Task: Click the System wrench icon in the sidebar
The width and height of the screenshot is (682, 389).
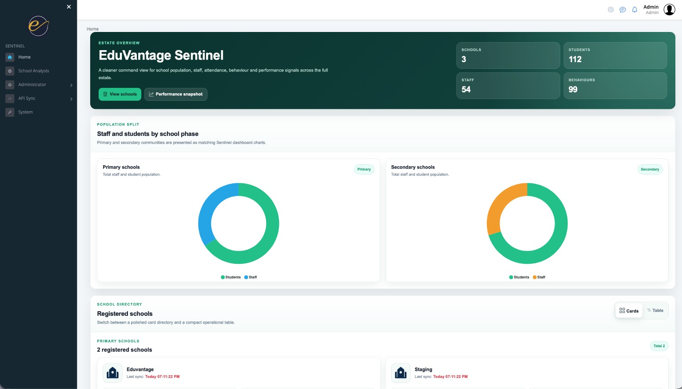Action: coord(10,112)
